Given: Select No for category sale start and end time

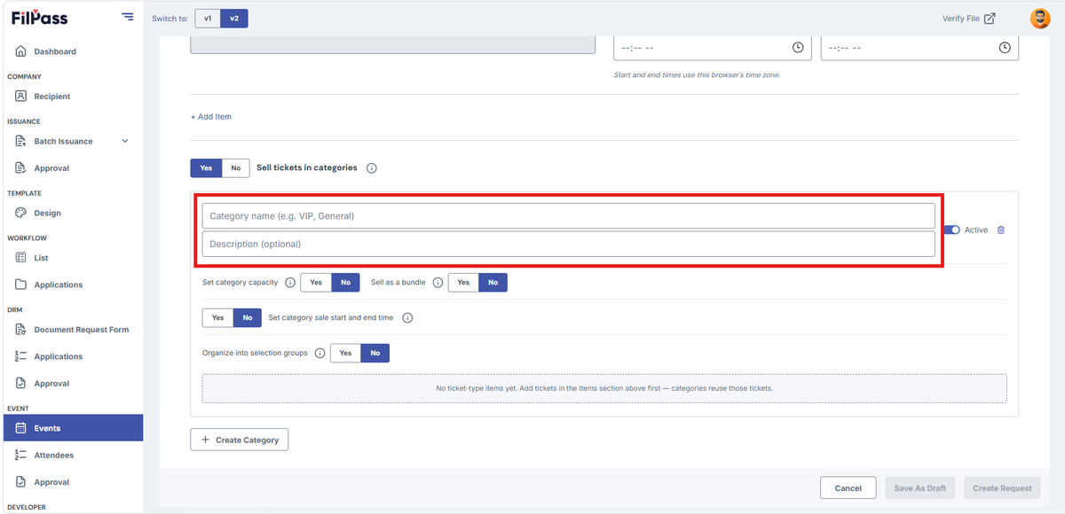Looking at the screenshot, I should pyautogui.click(x=247, y=317).
